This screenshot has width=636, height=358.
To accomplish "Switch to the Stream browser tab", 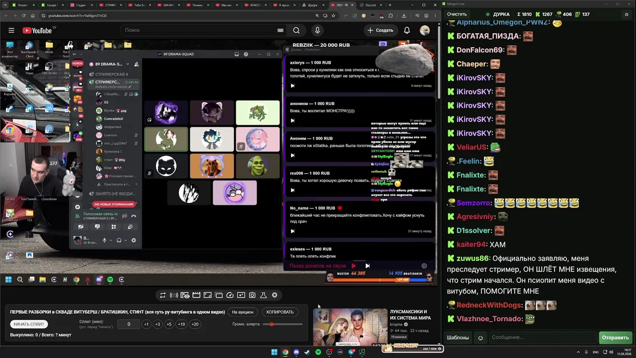I will [x=24, y=5].
